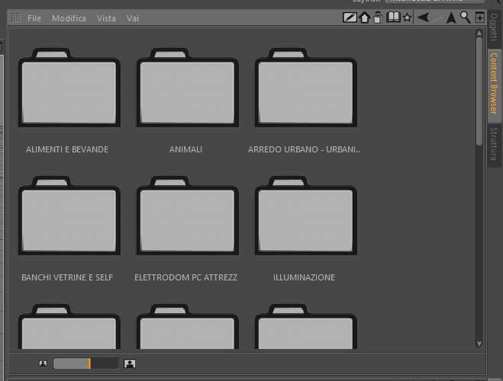Viewport: 503px width, 381px height.
Task: Select the ELETTRODOM PC ATTREZZ folder
Action: click(188, 216)
